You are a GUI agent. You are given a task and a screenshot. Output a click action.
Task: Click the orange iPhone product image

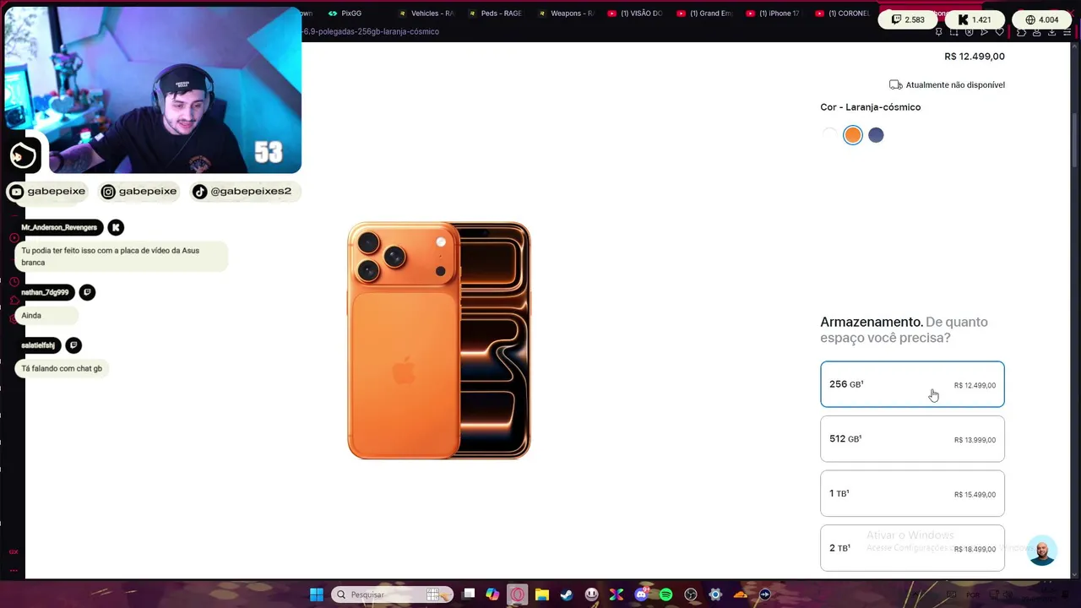point(439,340)
